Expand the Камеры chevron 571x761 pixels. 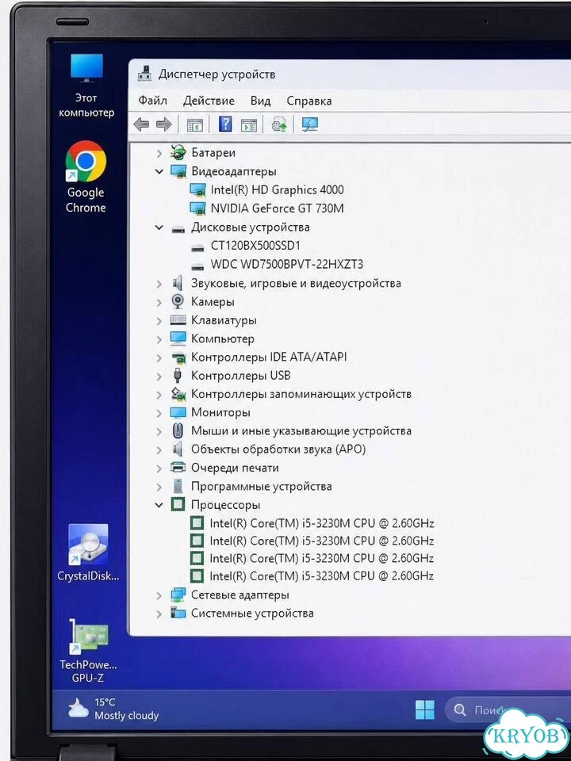(x=159, y=302)
